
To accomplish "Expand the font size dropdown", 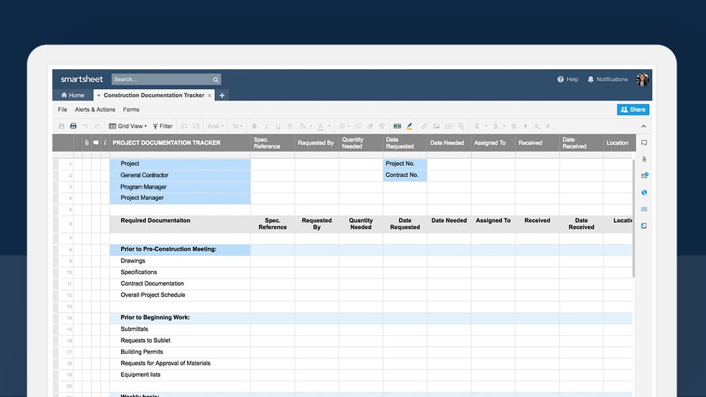I will pos(237,126).
